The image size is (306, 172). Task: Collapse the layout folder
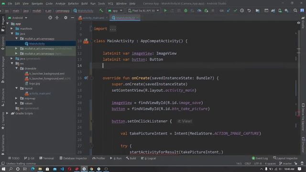click(x=17, y=88)
